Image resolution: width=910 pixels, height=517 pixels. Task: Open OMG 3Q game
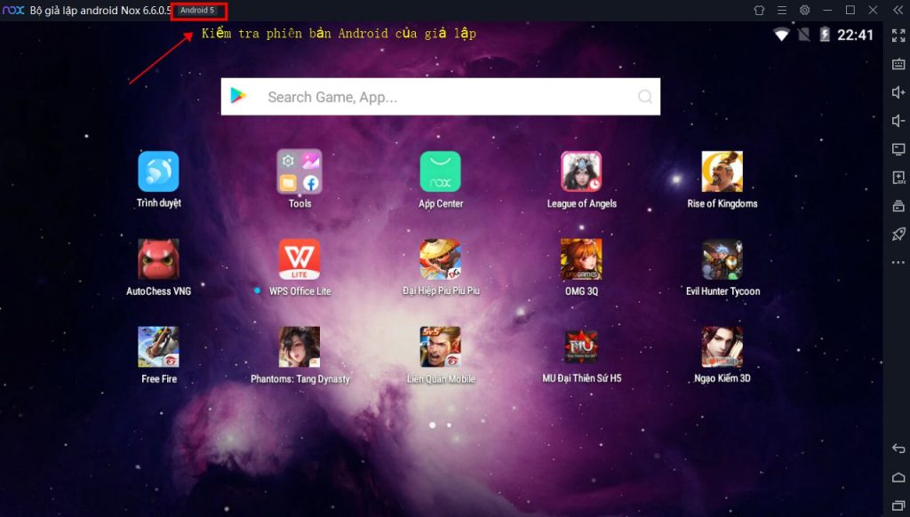[581, 259]
